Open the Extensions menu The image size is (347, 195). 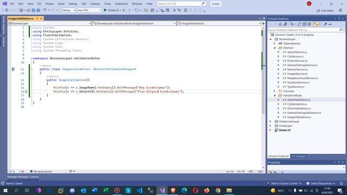pyautogui.click(x=121, y=4)
